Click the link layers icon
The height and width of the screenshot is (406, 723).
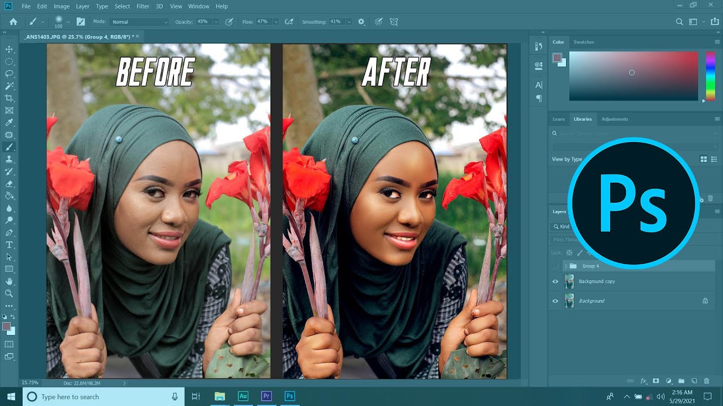[x=630, y=381]
